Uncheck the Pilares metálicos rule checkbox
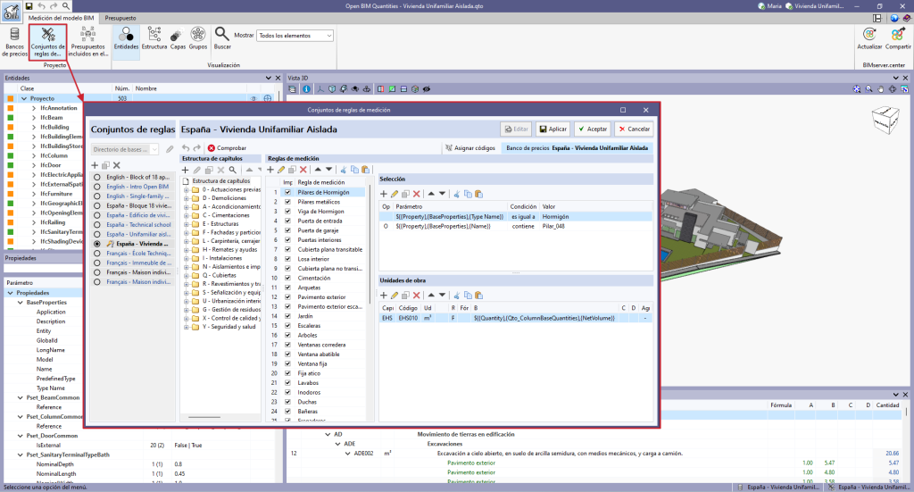914x492 pixels. [x=287, y=203]
